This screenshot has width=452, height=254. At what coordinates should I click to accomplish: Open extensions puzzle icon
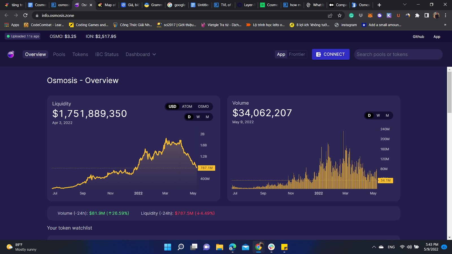417,16
